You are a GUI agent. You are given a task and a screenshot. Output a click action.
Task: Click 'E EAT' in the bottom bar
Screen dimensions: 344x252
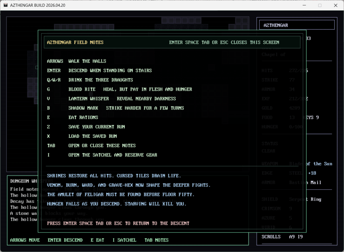pos(97,240)
